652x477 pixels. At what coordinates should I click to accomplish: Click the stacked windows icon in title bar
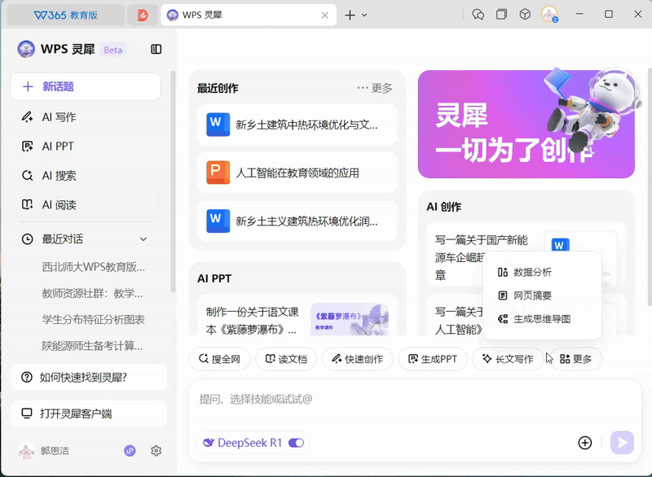coord(501,15)
